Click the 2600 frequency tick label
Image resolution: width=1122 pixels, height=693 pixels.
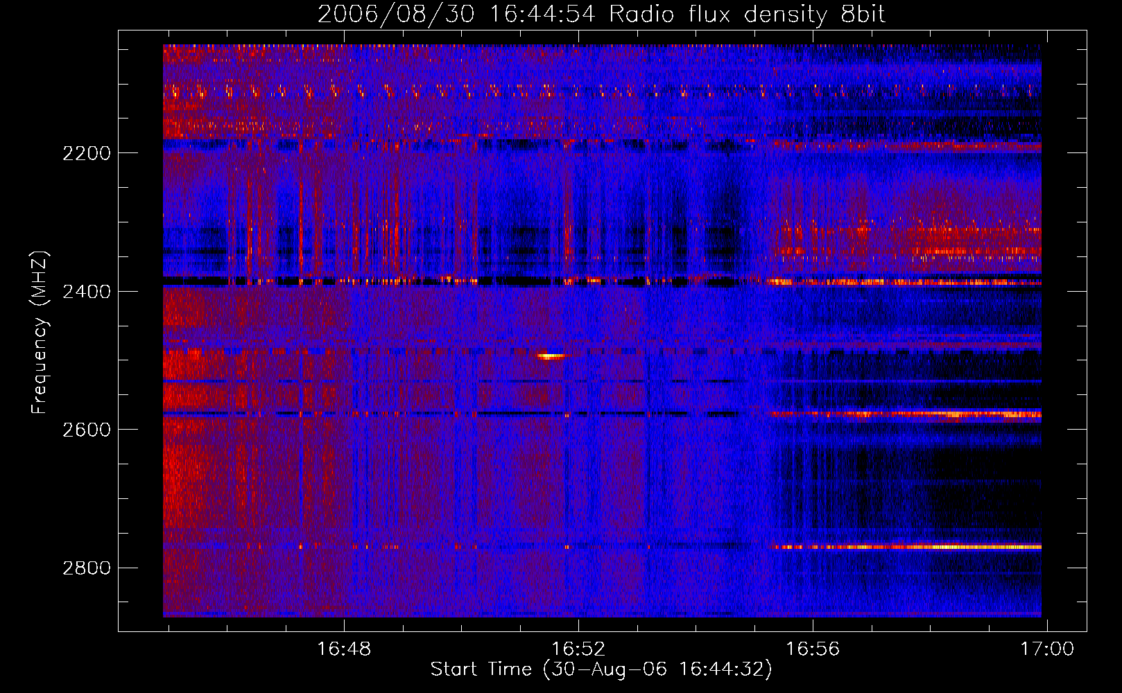tap(87, 430)
